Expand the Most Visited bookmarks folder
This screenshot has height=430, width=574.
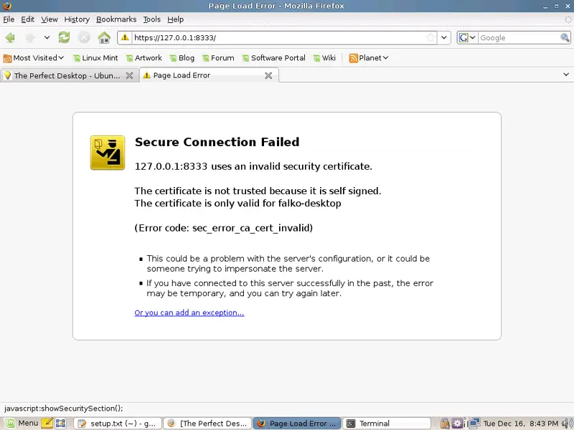[x=33, y=58]
